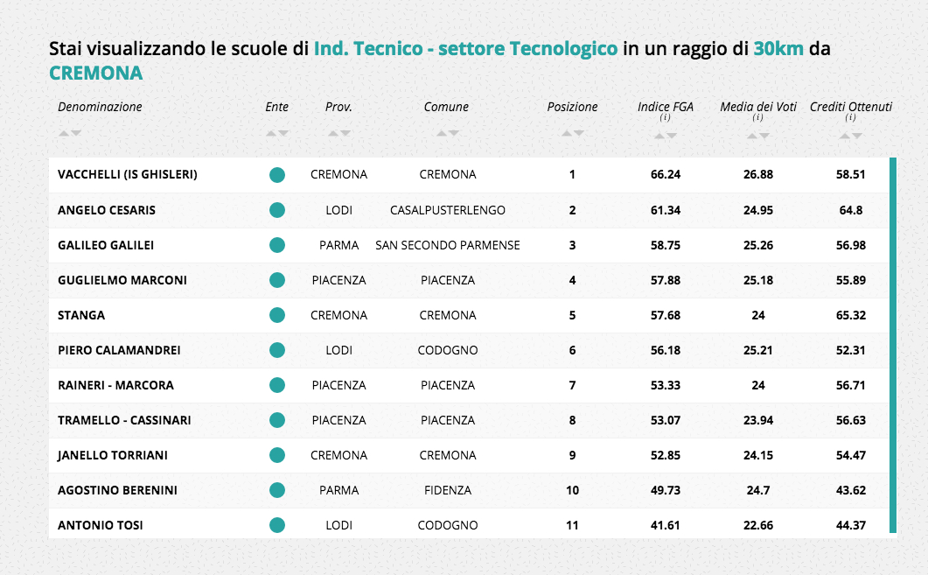Viewport: 928px width, 575px height.
Task: Open the info icon under Crediti Ottenuti
Action: point(850,118)
